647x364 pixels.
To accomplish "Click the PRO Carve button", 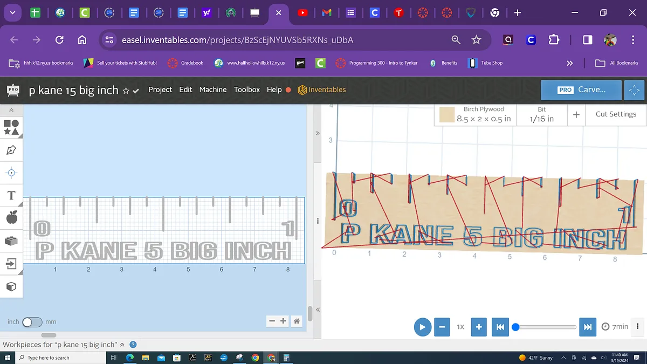I will point(581,90).
